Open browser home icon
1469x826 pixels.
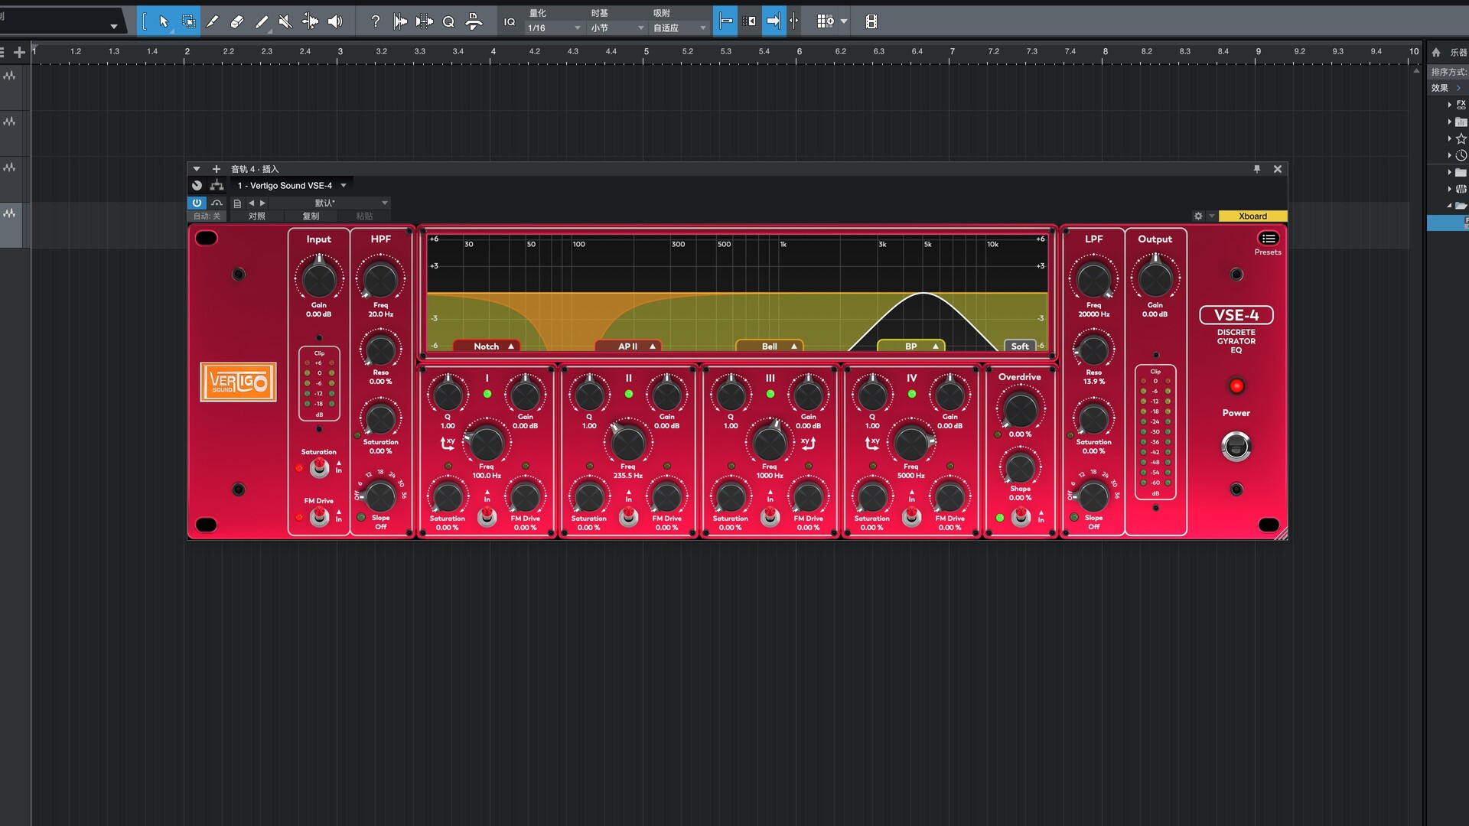pyautogui.click(x=1436, y=52)
